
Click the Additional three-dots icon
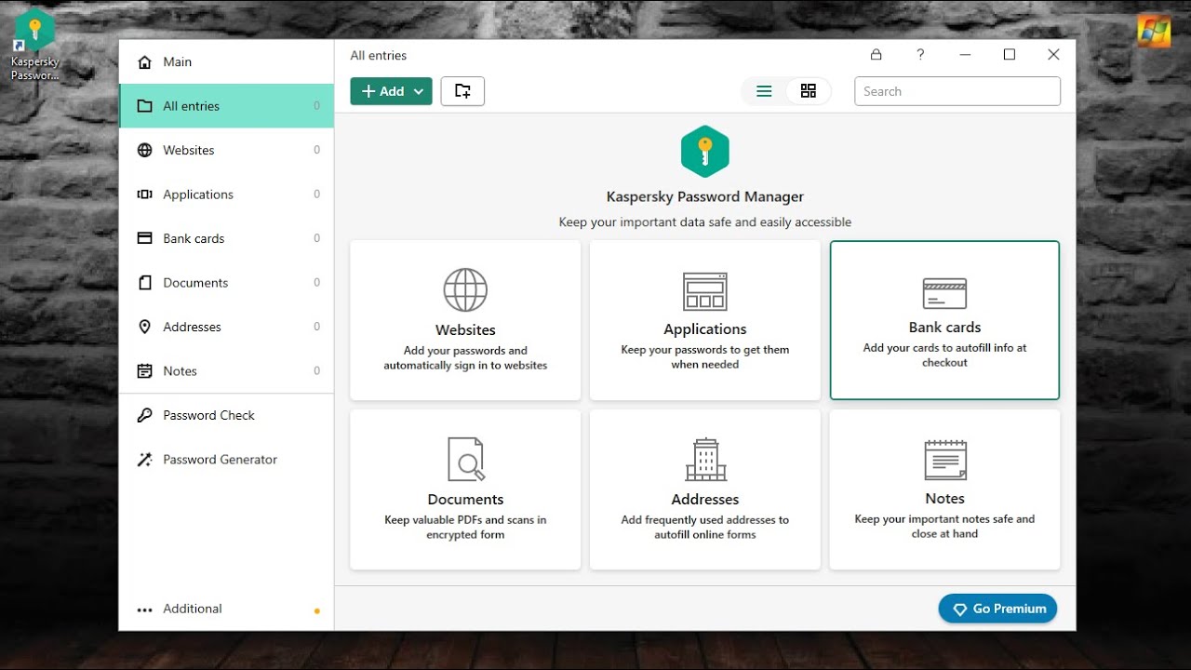(144, 610)
